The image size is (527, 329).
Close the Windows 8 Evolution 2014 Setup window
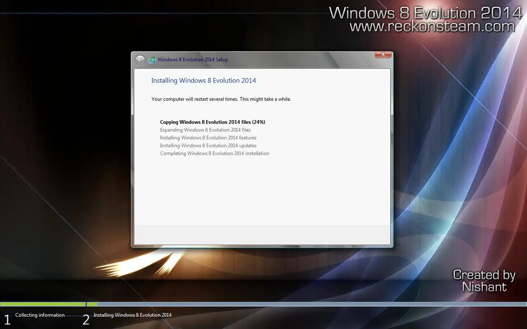[383, 54]
